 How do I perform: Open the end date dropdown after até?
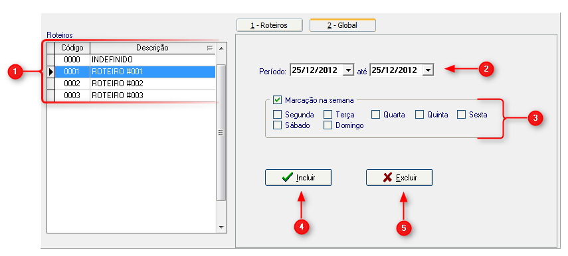click(x=428, y=70)
